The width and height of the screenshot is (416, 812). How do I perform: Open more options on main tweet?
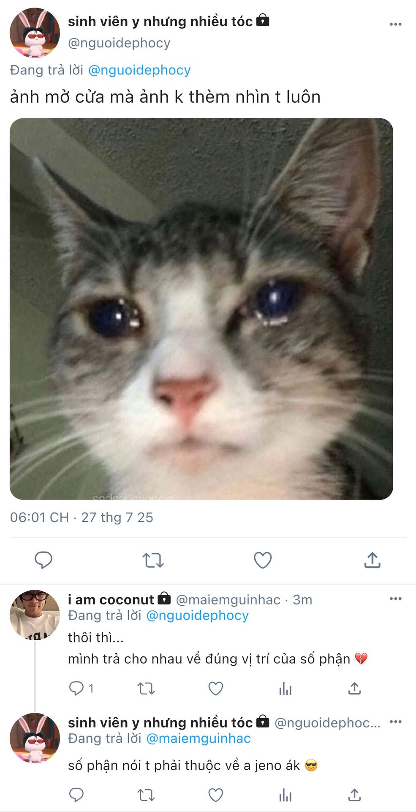coord(395,24)
